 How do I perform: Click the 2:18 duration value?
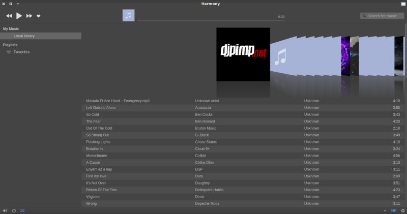coord(396,128)
